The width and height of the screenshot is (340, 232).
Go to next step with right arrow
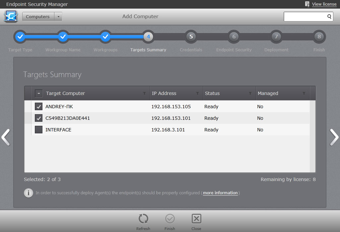(x=334, y=137)
